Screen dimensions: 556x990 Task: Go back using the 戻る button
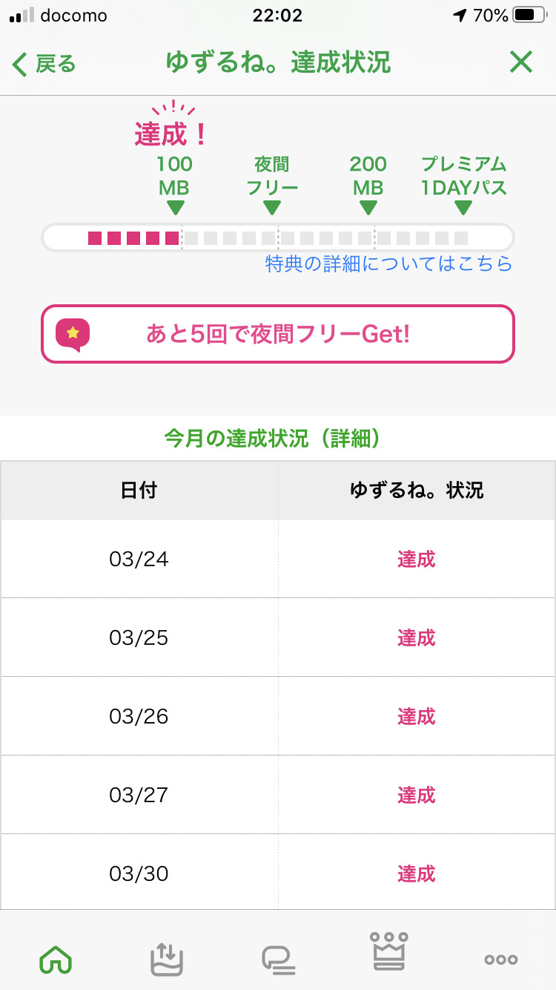click(45, 64)
